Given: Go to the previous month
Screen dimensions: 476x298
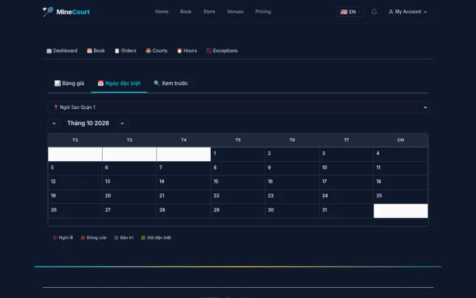Looking at the screenshot, I should click(x=54, y=123).
